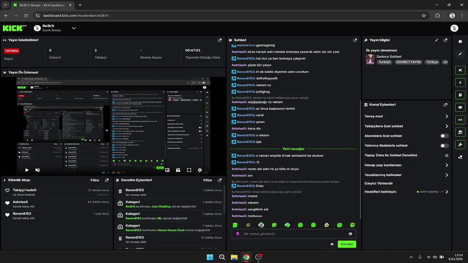Screen dimensions: 468x263
Task: Unmute the stream preview audio
Action: [37, 170]
